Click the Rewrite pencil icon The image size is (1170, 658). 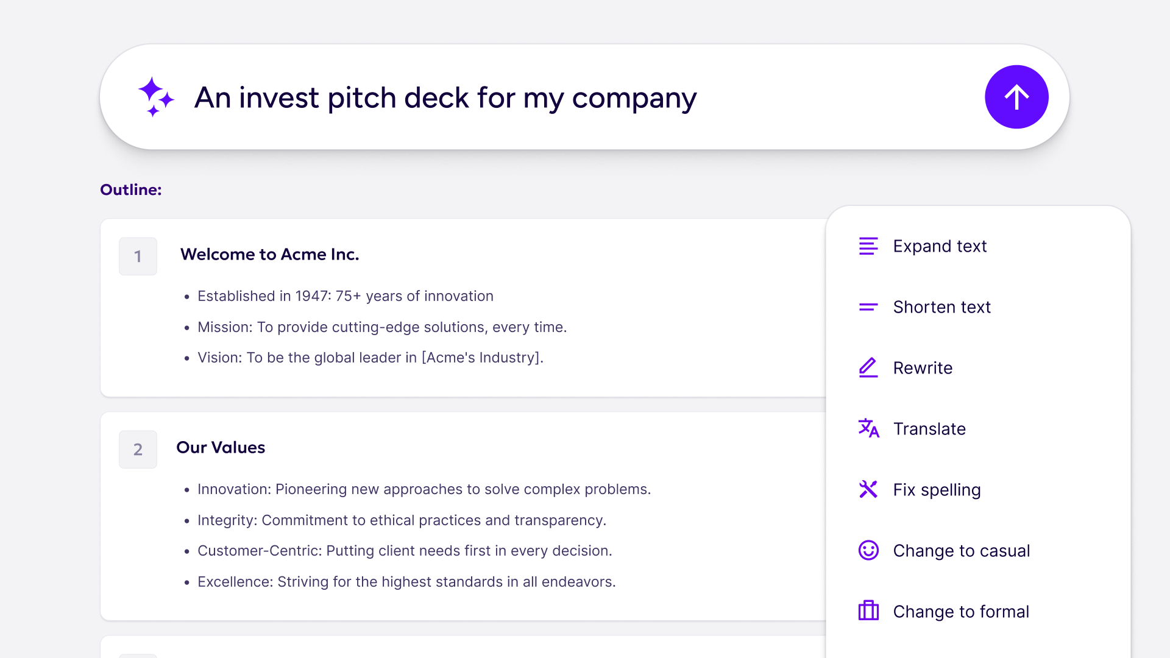[x=868, y=368]
